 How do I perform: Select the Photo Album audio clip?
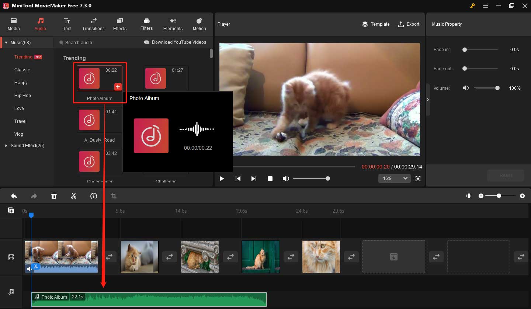pos(149,299)
